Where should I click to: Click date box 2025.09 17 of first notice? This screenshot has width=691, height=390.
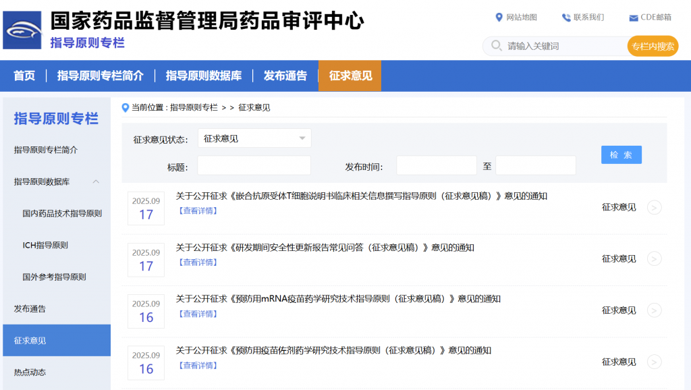(146, 208)
